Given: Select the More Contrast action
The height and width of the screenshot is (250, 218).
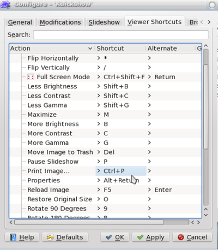Looking at the screenshot, I should [50, 133].
